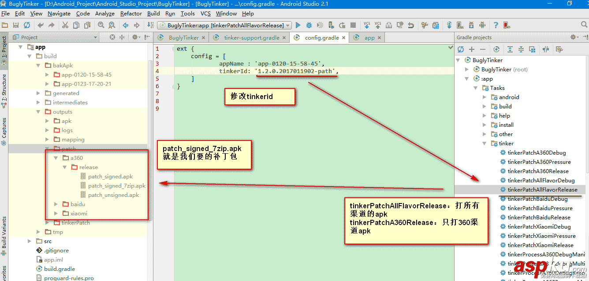
Task: Click the Undo toolbar icon
Action: 41,26
